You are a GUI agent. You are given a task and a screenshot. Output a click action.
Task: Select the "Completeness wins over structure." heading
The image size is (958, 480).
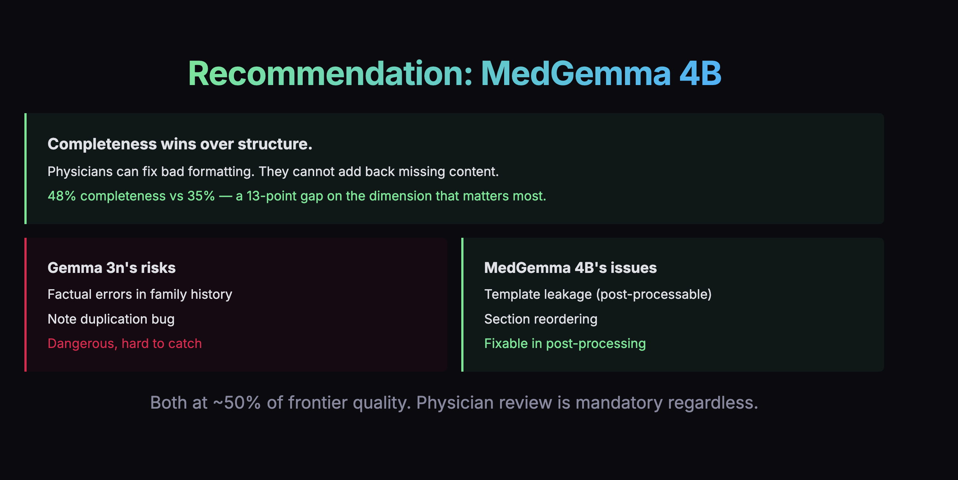[x=180, y=144]
